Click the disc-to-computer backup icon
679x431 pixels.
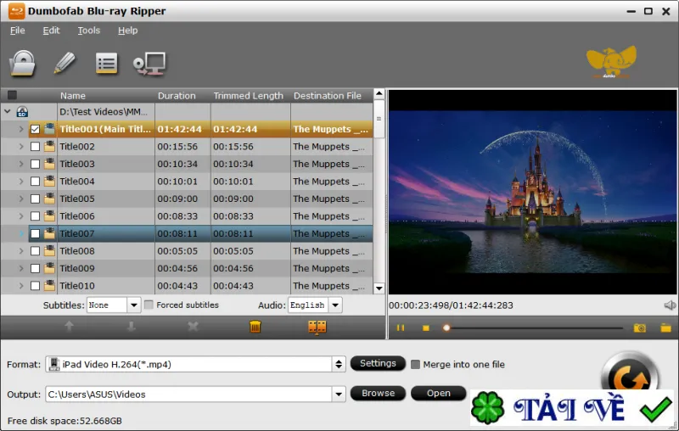tap(149, 64)
